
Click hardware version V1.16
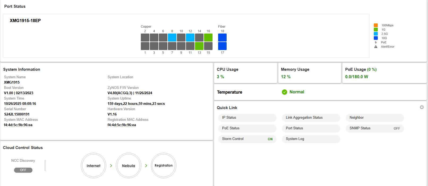click(x=112, y=114)
